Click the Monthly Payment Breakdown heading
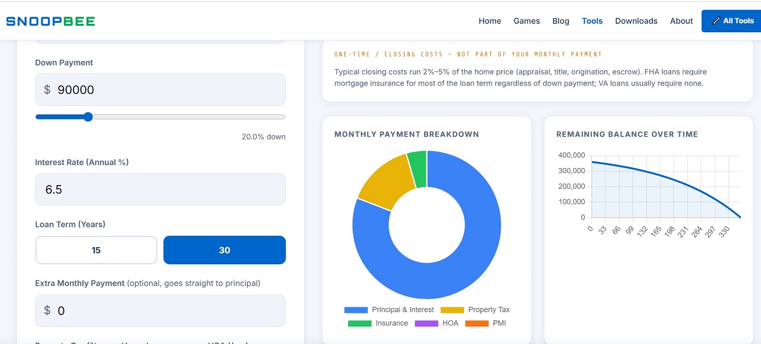 (407, 134)
